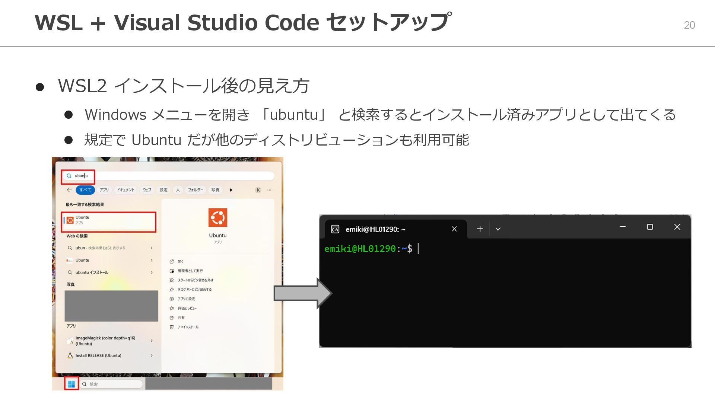Click タスク バーにピン留めする option
This screenshot has width=715, height=402.
[195, 289]
